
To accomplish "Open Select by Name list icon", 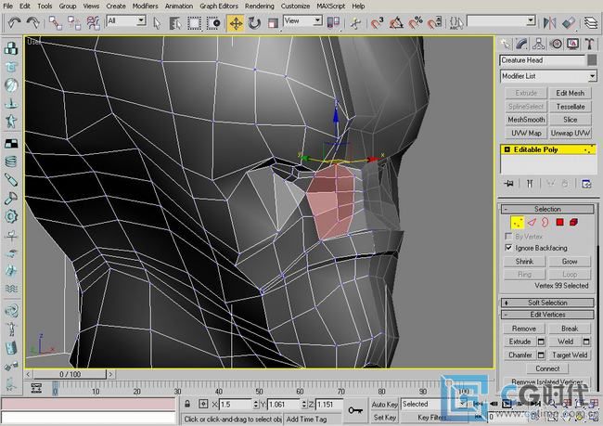I will click(x=175, y=23).
